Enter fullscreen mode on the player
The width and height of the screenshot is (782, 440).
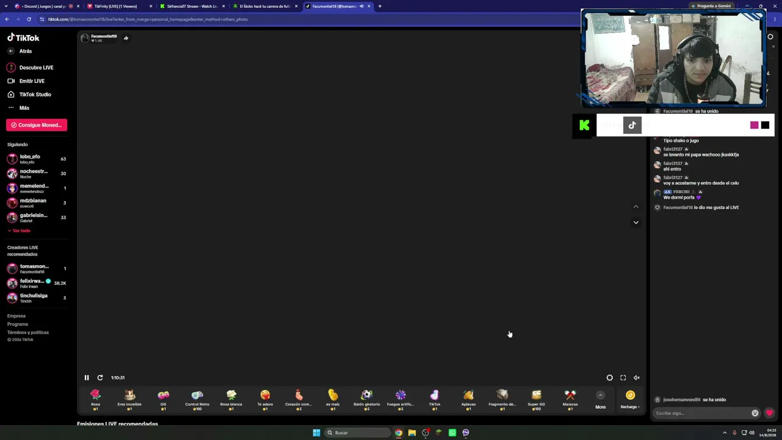click(x=623, y=378)
